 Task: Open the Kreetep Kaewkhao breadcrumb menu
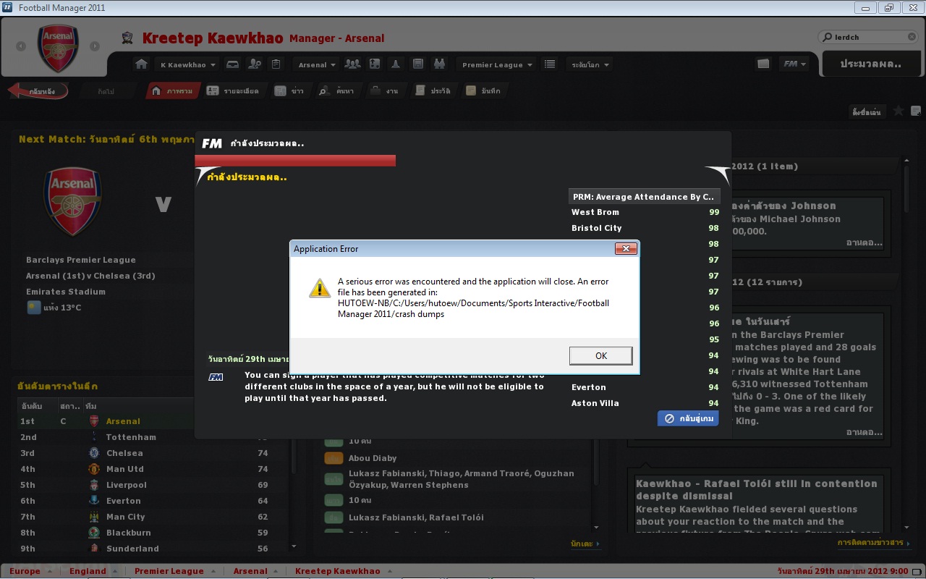[342, 571]
